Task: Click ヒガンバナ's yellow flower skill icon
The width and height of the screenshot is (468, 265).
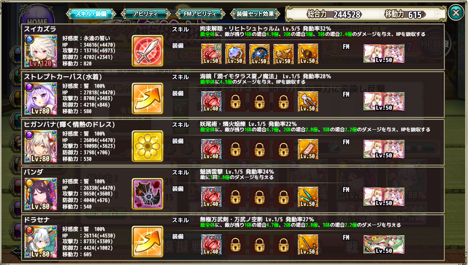Action: (x=147, y=146)
